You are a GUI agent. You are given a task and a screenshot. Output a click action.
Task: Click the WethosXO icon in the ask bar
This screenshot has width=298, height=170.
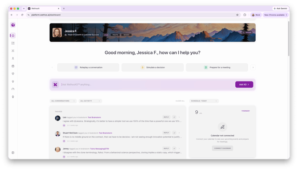(x=55, y=85)
